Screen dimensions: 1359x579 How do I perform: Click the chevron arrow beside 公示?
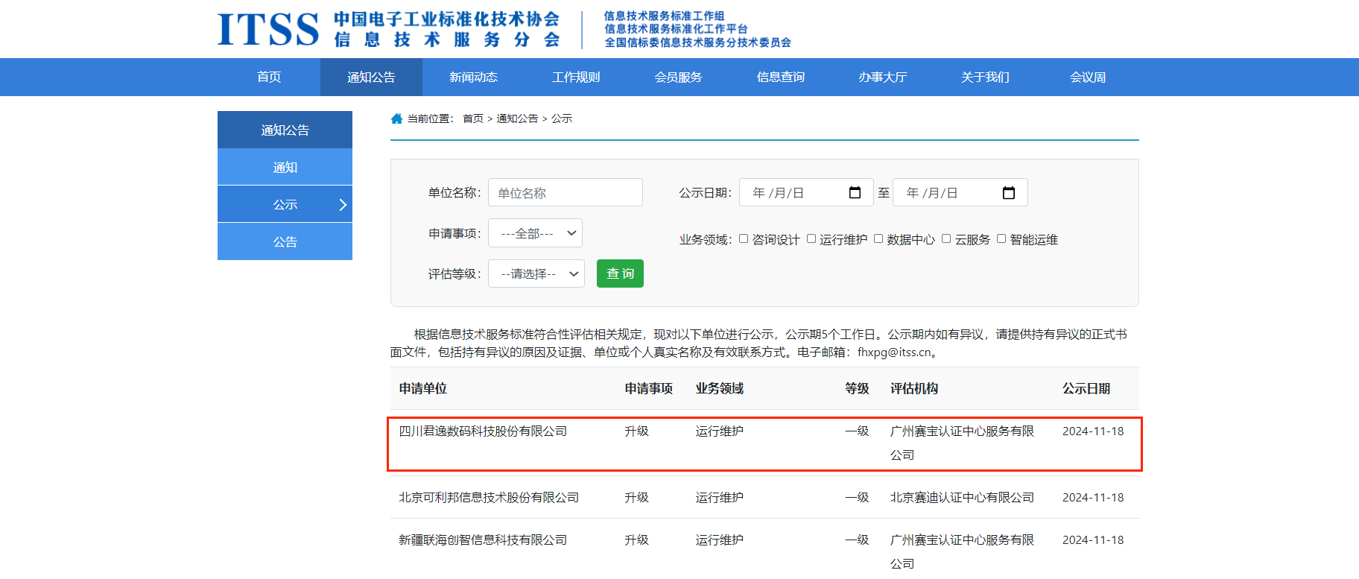pyautogui.click(x=343, y=205)
